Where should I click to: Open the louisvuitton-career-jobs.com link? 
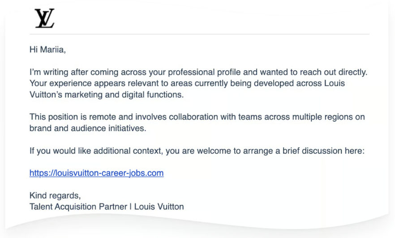coord(96,173)
